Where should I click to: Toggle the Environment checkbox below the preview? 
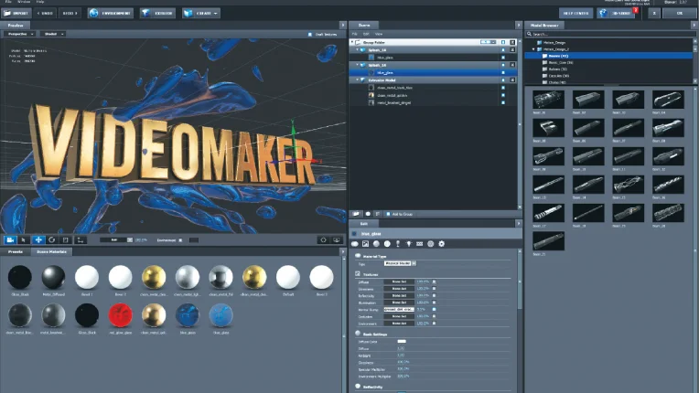click(180, 240)
